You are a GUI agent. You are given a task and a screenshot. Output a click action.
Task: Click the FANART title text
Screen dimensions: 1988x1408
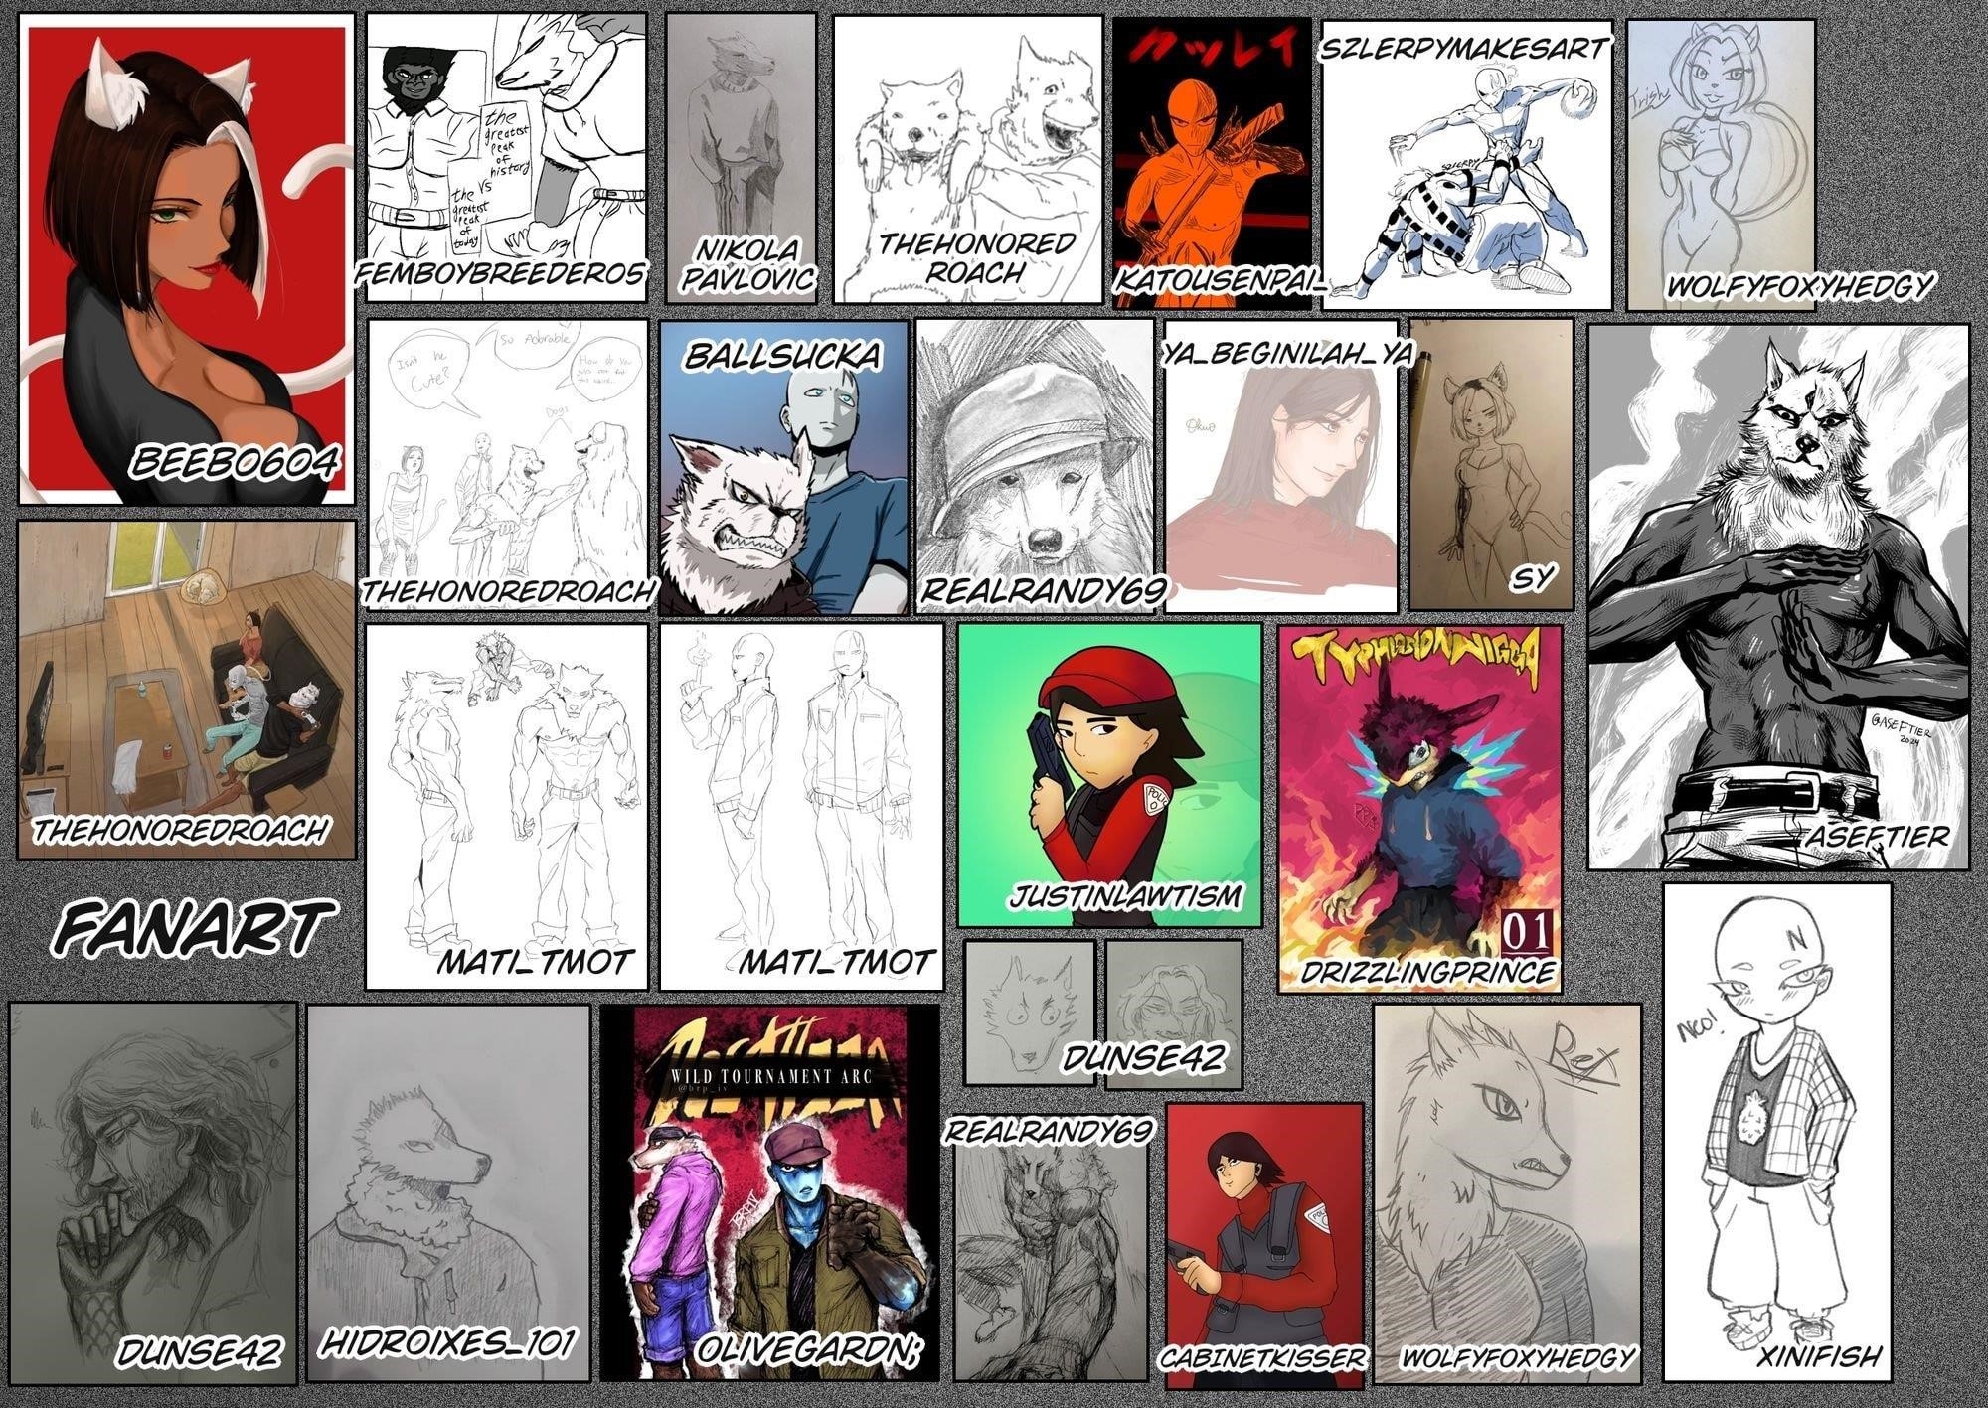[x=189, y=927]
